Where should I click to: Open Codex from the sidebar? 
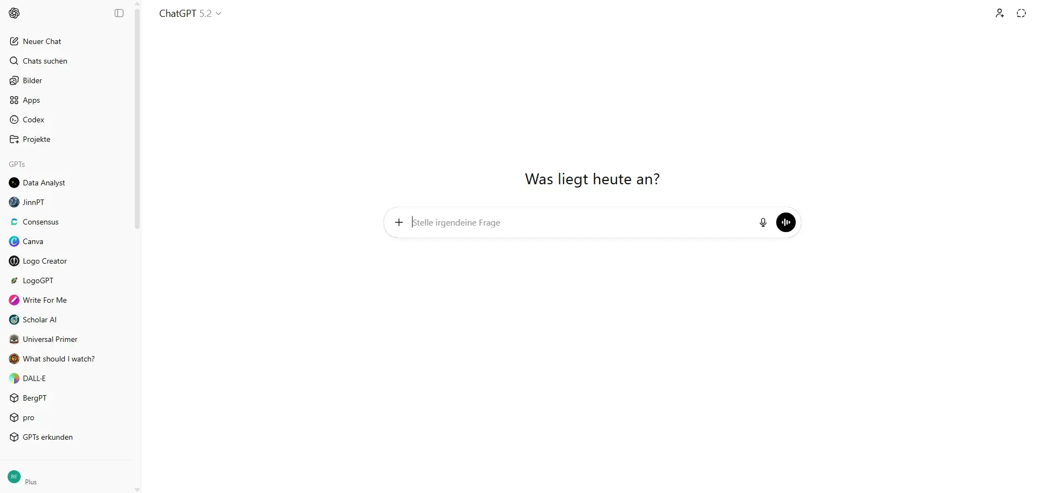[33, 120]
